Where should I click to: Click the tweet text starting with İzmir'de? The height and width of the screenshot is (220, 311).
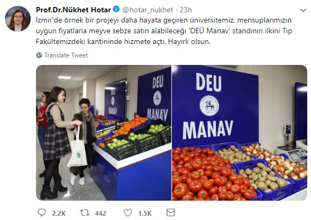pyautogui.click(x=164, y=31)
